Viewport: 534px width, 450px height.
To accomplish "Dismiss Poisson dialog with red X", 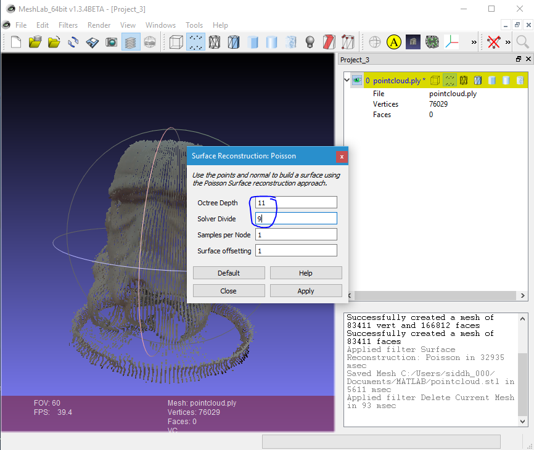I will [x=342, y=156].
